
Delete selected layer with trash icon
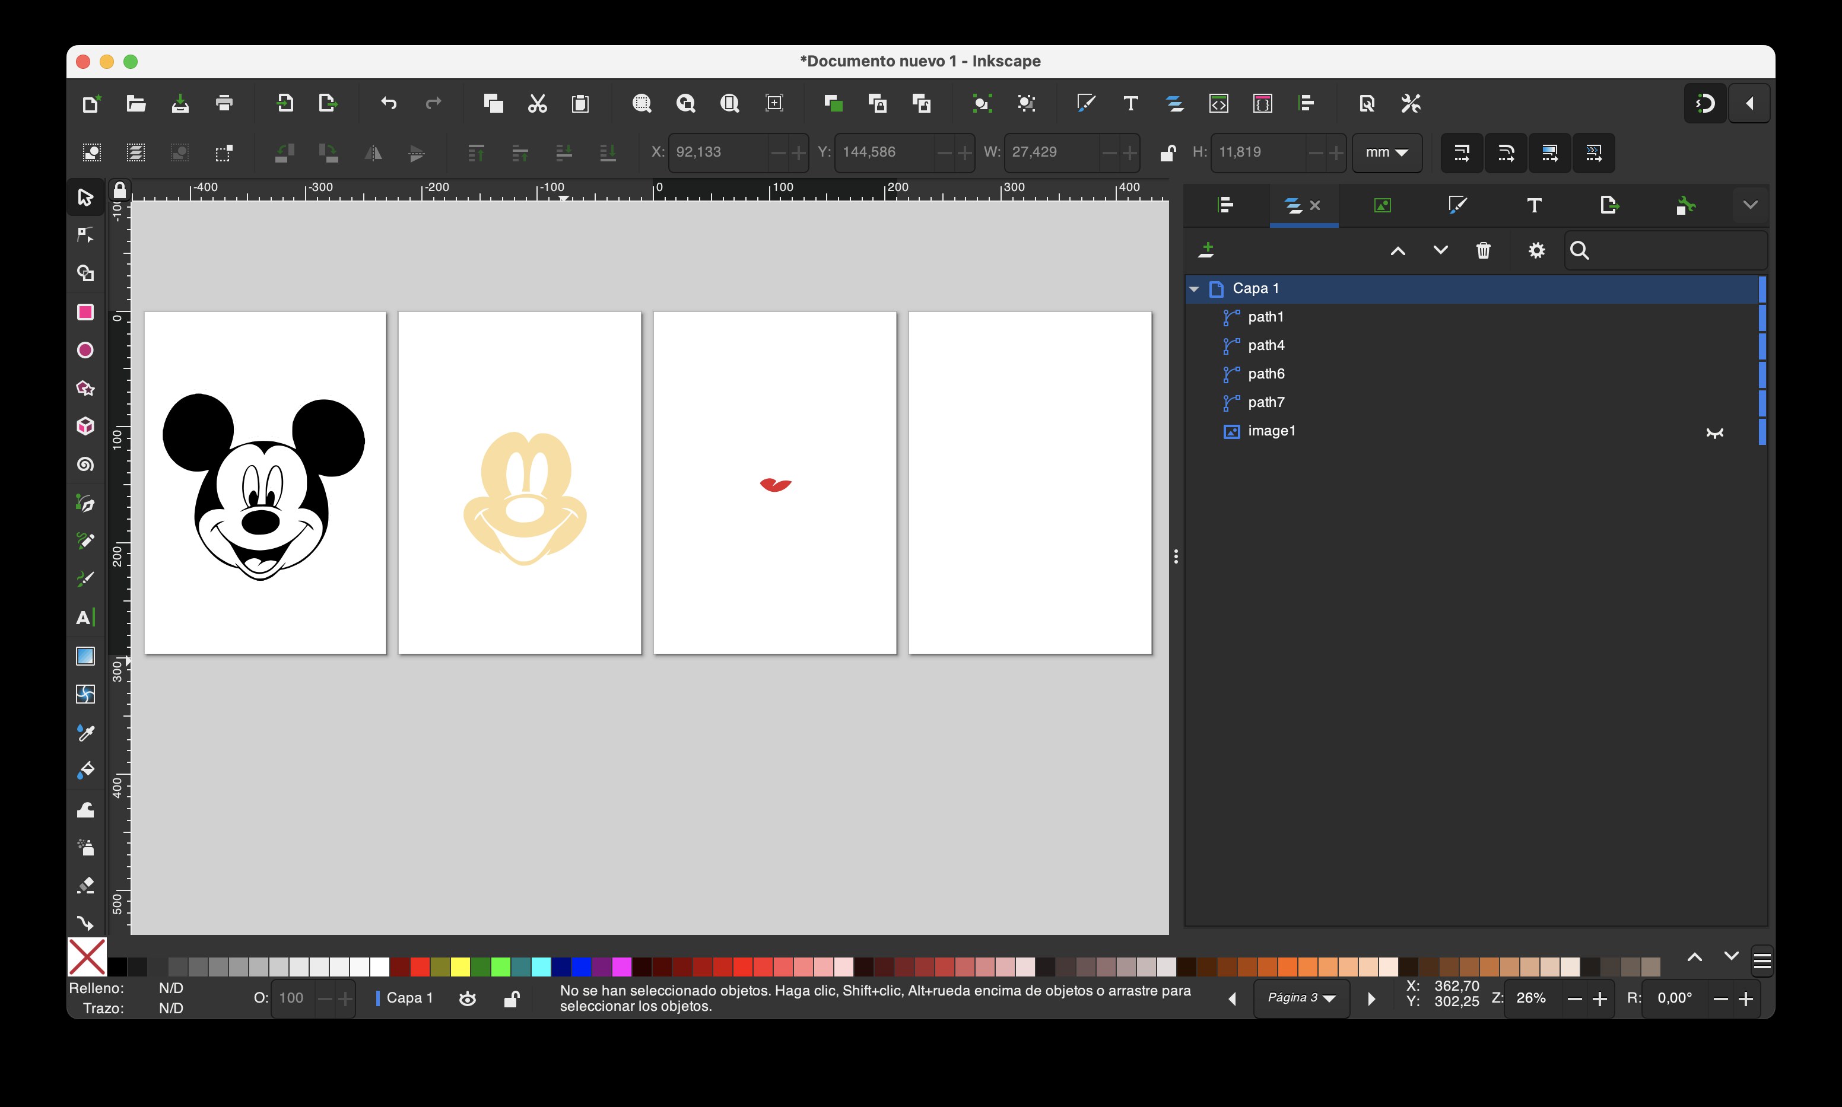(1483, 250)
